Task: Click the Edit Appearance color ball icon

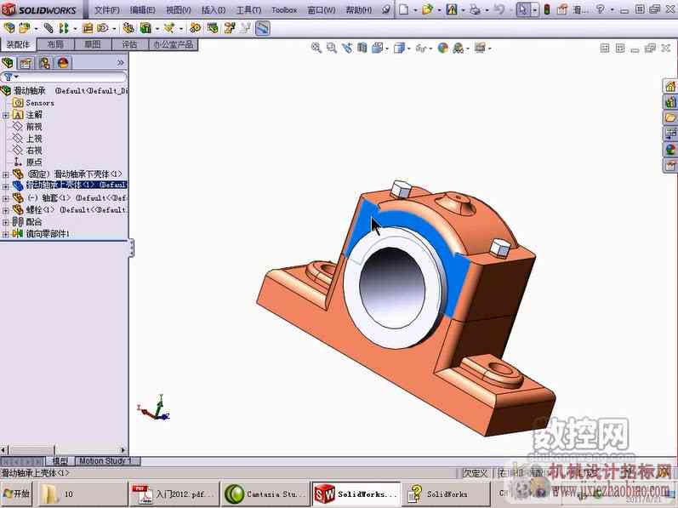Action: pos(442,48)
